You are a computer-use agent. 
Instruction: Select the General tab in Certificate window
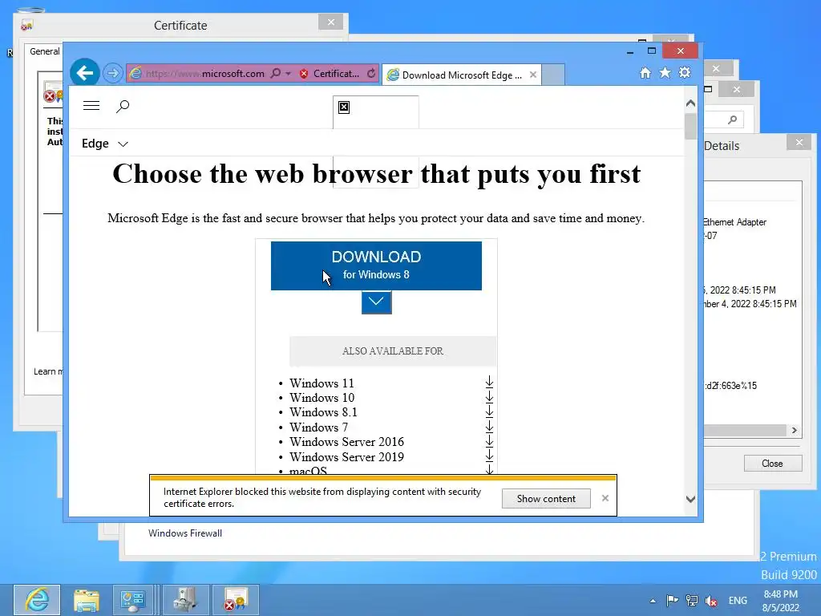click(45, 51)
